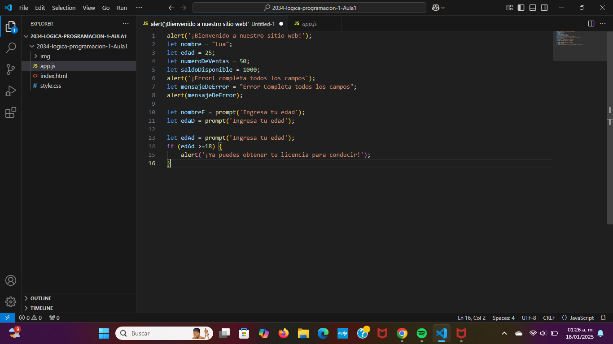Open the Selection menu
This screenshot has height=344, width=613.
point(64,8)
